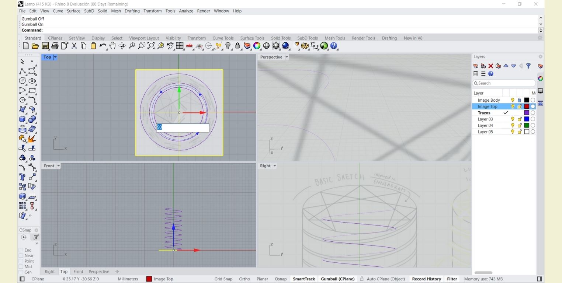
Task: Click the New file icon
Action: point(26,46)
